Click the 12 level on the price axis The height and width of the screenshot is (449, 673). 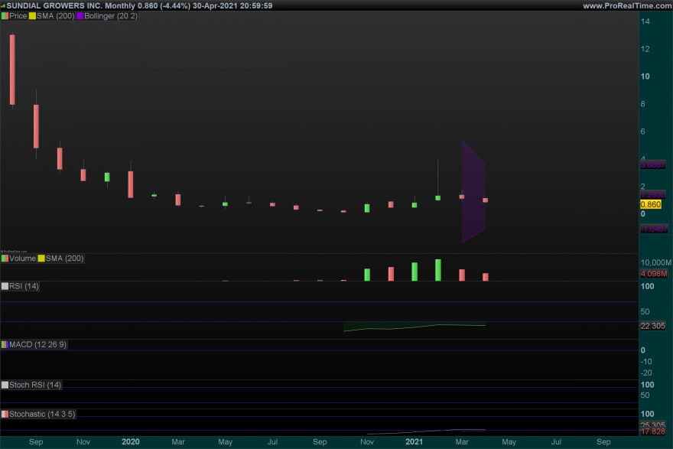point(645,49)
